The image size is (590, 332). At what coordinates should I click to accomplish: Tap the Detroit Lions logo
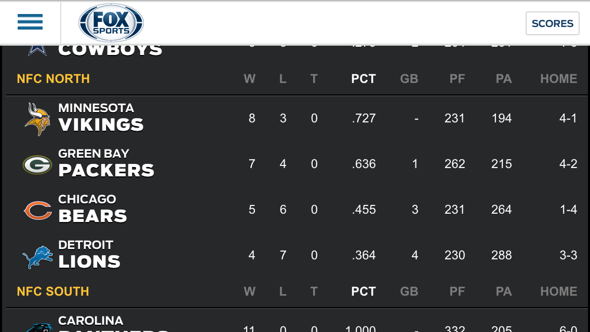[x=37, y=257]
